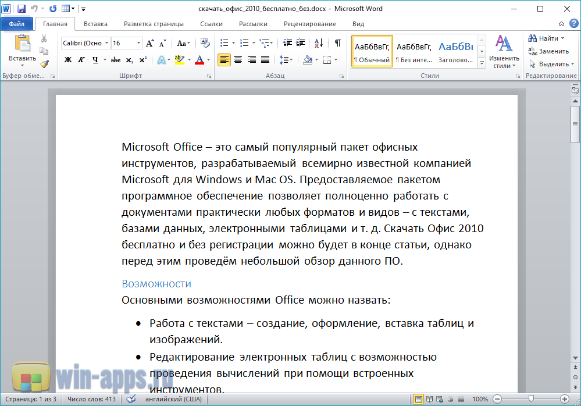
Task: Open the Разметка страницы tab
Action: pyautogui.click(x=154, y=24)
